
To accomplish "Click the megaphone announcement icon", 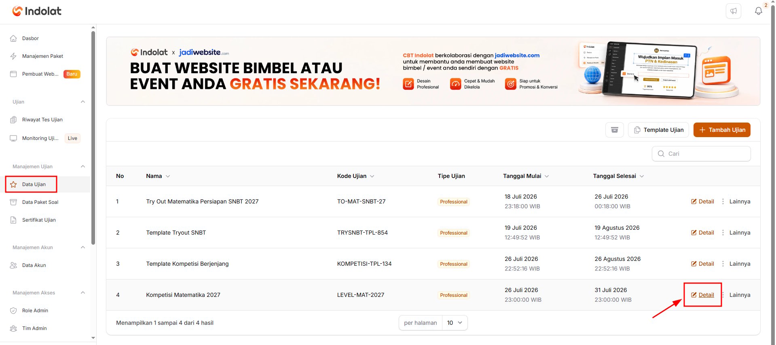I will (734, 11).
